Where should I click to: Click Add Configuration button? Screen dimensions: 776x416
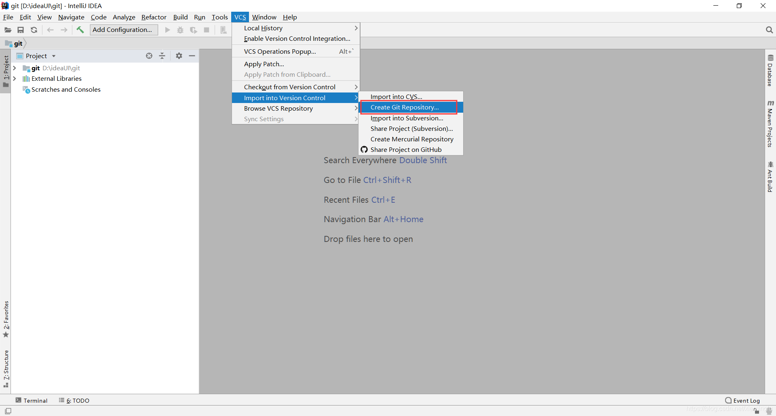(x=123, y=30)
